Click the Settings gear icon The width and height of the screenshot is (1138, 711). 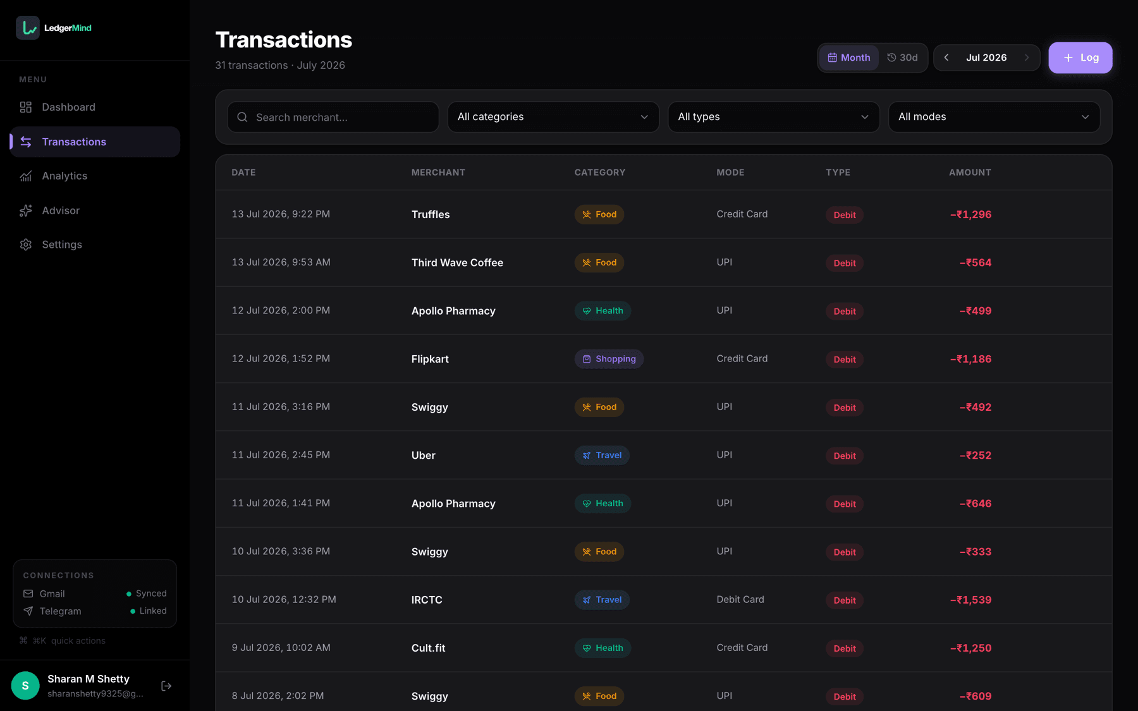(26, 245)
